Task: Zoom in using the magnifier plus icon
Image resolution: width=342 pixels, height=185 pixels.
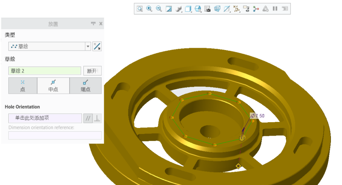Action: (x=149, y=9)
